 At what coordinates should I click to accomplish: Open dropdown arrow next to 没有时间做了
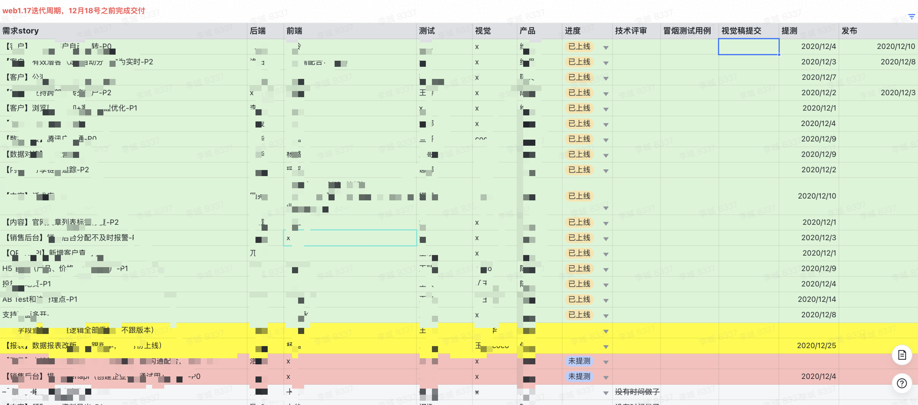pyautogui.click(x=606, y=393)
